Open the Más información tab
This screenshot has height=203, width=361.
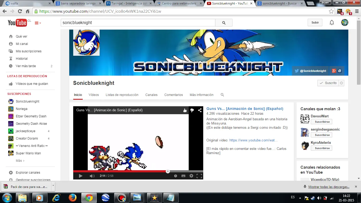pos(202,95)
